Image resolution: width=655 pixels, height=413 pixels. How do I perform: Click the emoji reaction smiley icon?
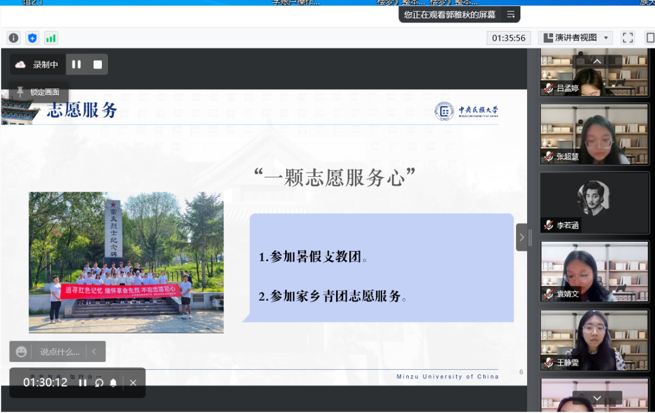[x=21, y=352]
